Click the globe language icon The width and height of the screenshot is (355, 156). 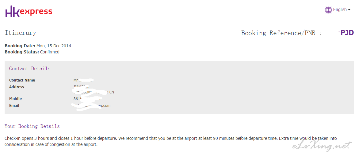(328, 10)
